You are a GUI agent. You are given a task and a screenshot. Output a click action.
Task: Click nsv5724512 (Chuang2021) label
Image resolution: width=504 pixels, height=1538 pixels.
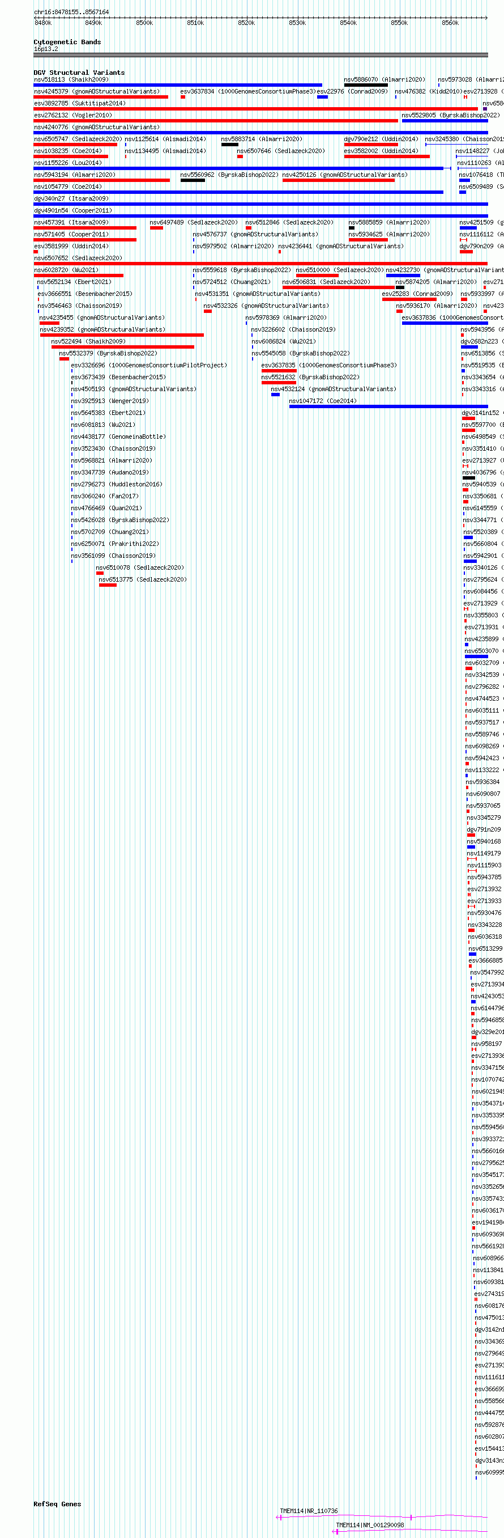pos(232,282)
